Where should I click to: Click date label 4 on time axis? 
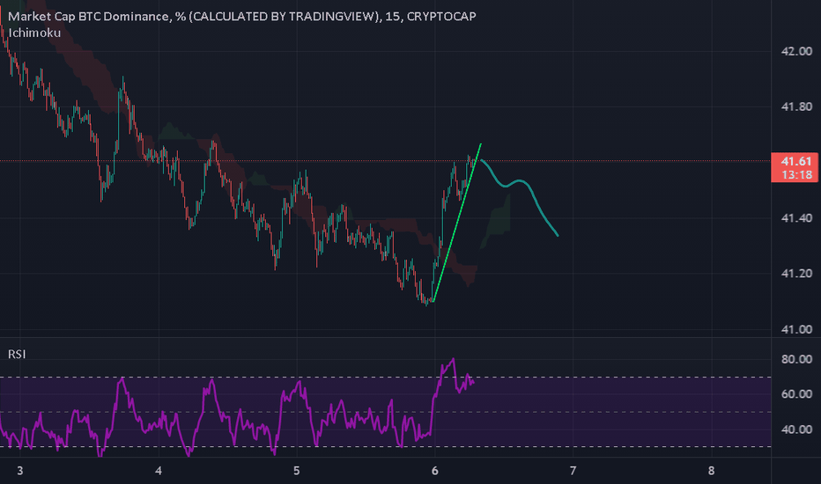[x=159, y=471]
